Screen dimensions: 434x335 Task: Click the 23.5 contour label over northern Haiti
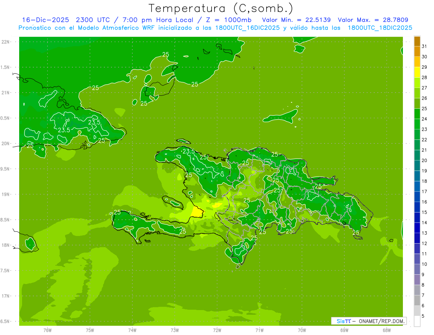tap(189, 151)
